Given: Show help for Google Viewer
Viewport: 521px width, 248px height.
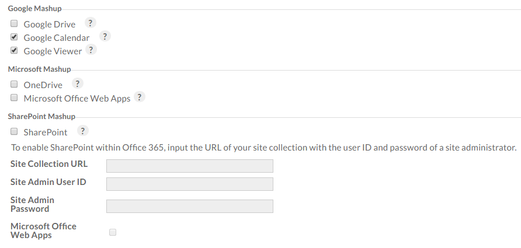Looking at the screenshot, I should tap(91, 50).
